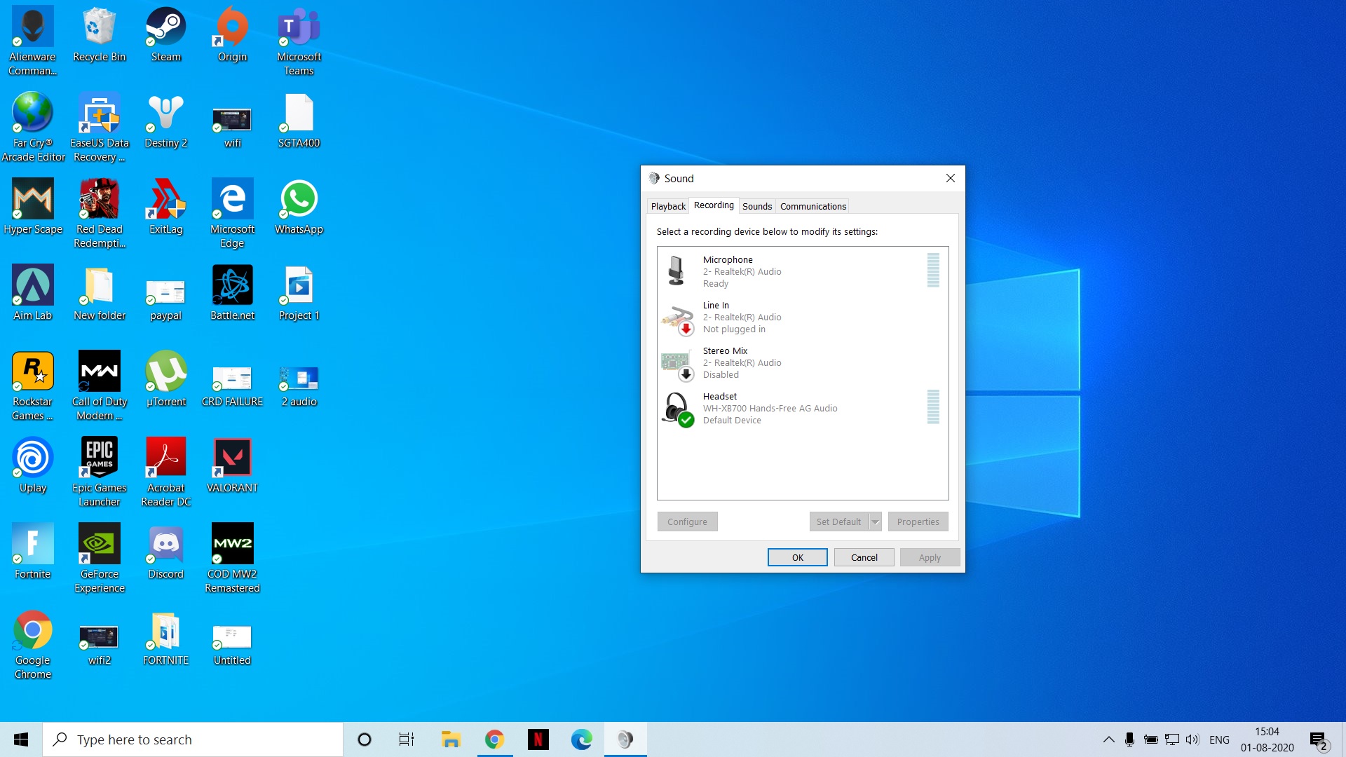Click the Windows Start button
Image resolution: width=1346 pixels, height=757 pixels.
21,739
